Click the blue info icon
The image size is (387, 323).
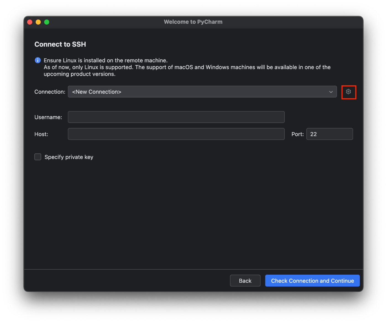coord(38,60)
